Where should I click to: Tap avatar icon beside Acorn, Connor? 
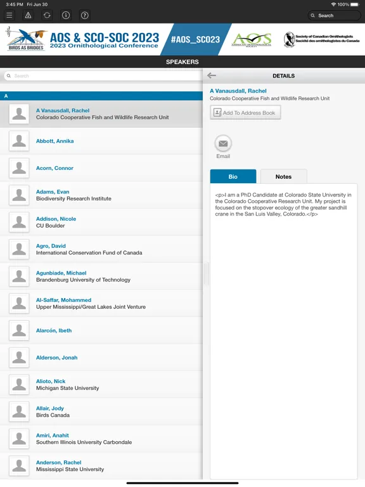click(x=19, y=168)
